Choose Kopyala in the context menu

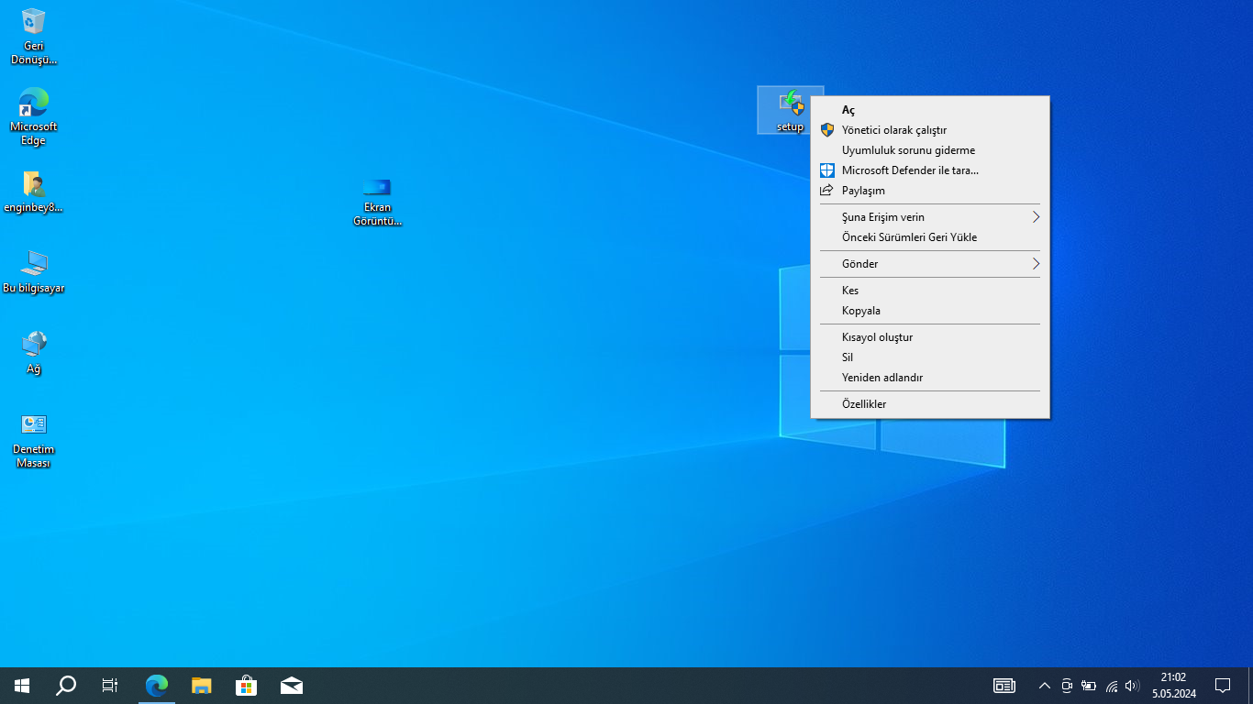pos(930,311)
